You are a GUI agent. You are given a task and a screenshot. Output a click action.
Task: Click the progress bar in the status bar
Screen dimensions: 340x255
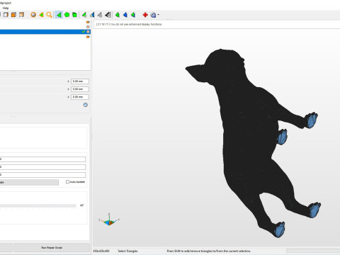[x=313, y=251]
